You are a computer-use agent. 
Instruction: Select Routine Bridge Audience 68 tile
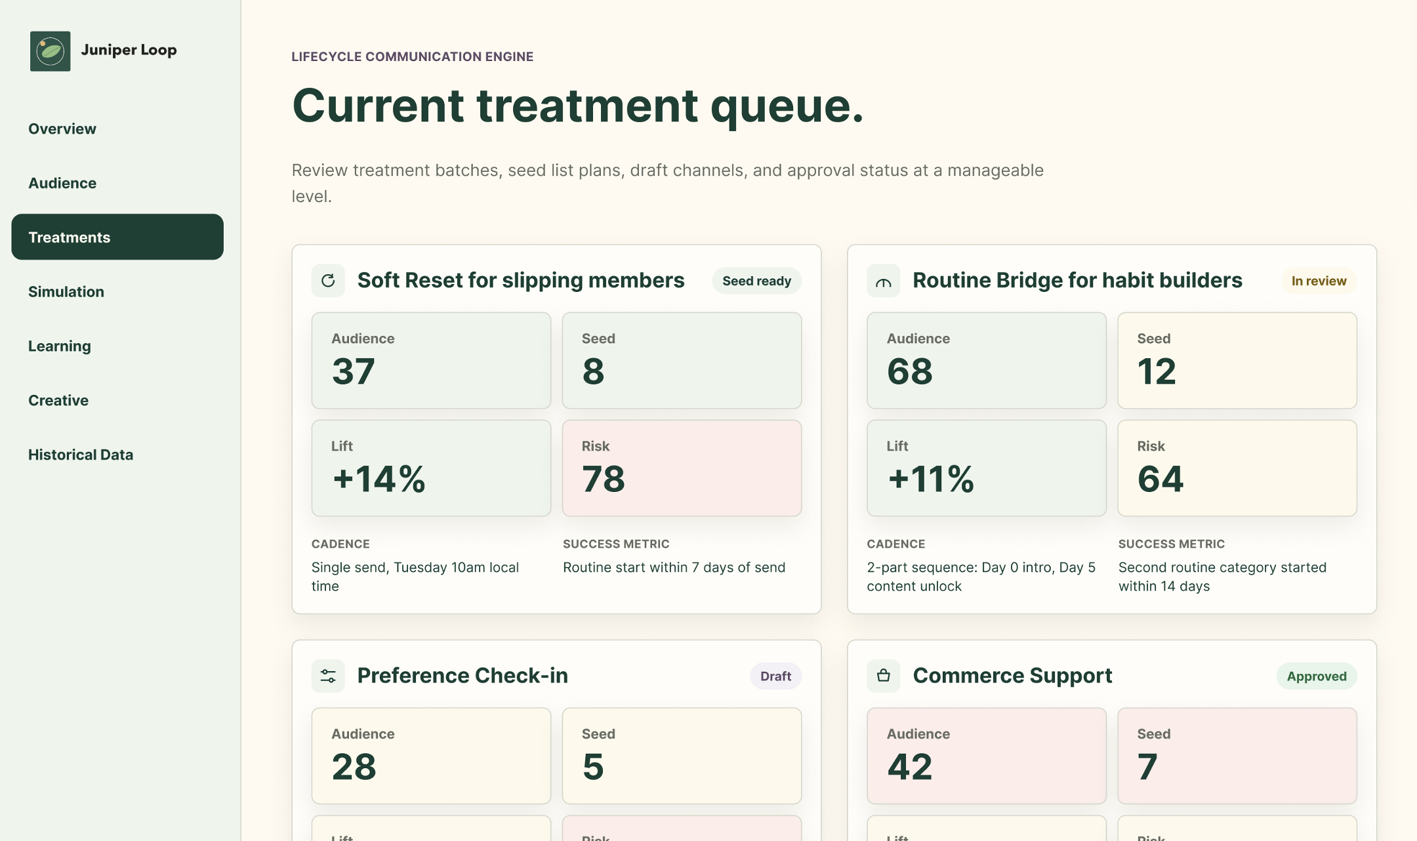pyautogui.click(x=987, y=360)
